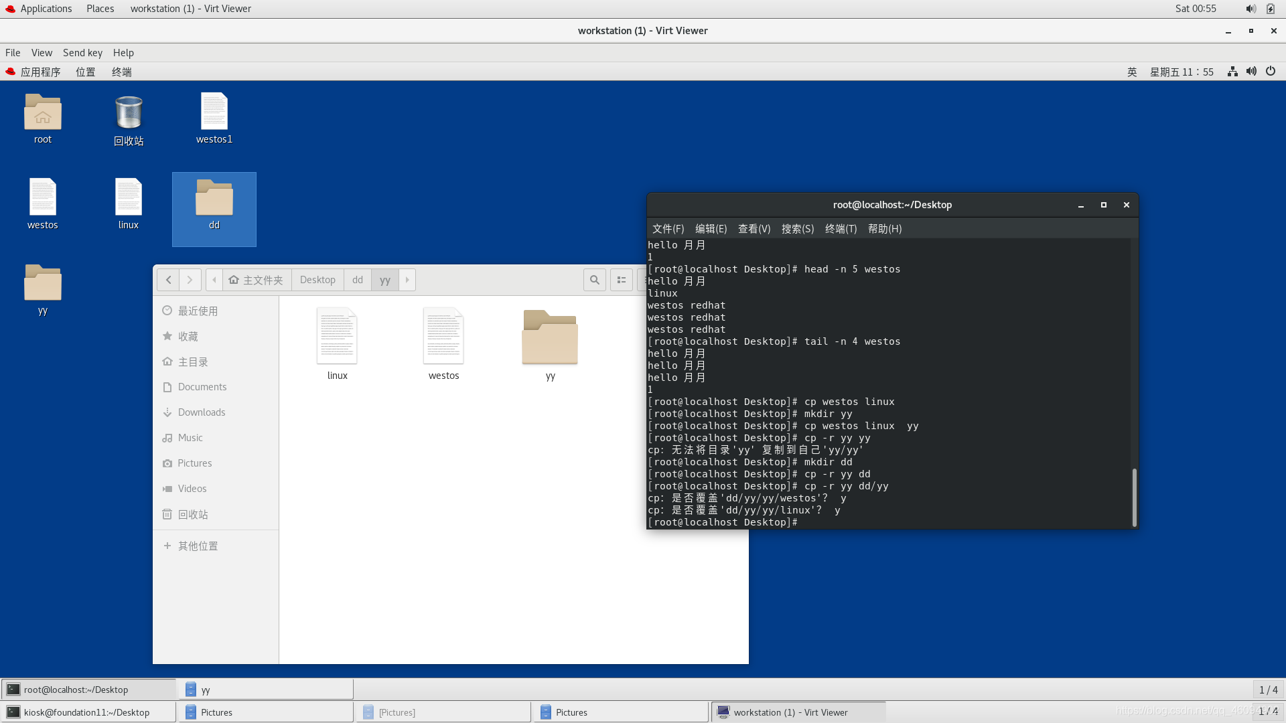Go back in file manager

(168, 280)
